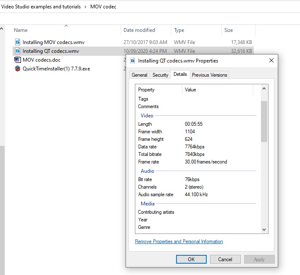Viewport: 300px width, 275px height.
Task: Click the Channels value 2 (stereo)
Action: click(194, 187)
